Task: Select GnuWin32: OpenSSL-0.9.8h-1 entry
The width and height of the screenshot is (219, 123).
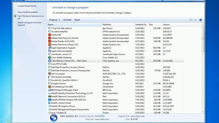Action: 64,80
